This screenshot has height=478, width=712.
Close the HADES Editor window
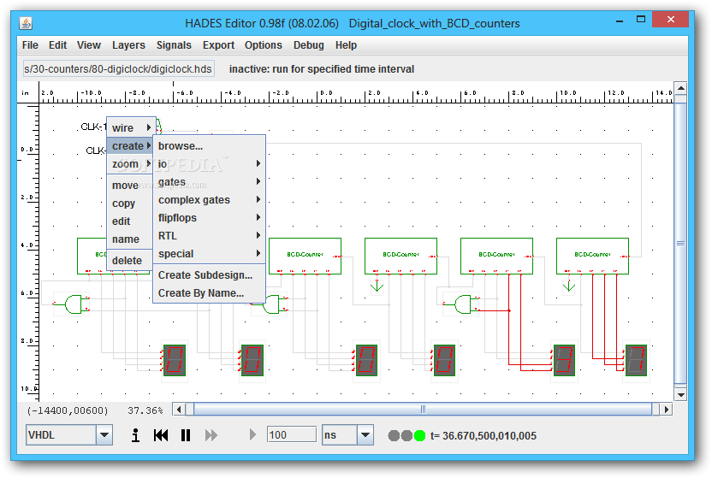671,20
